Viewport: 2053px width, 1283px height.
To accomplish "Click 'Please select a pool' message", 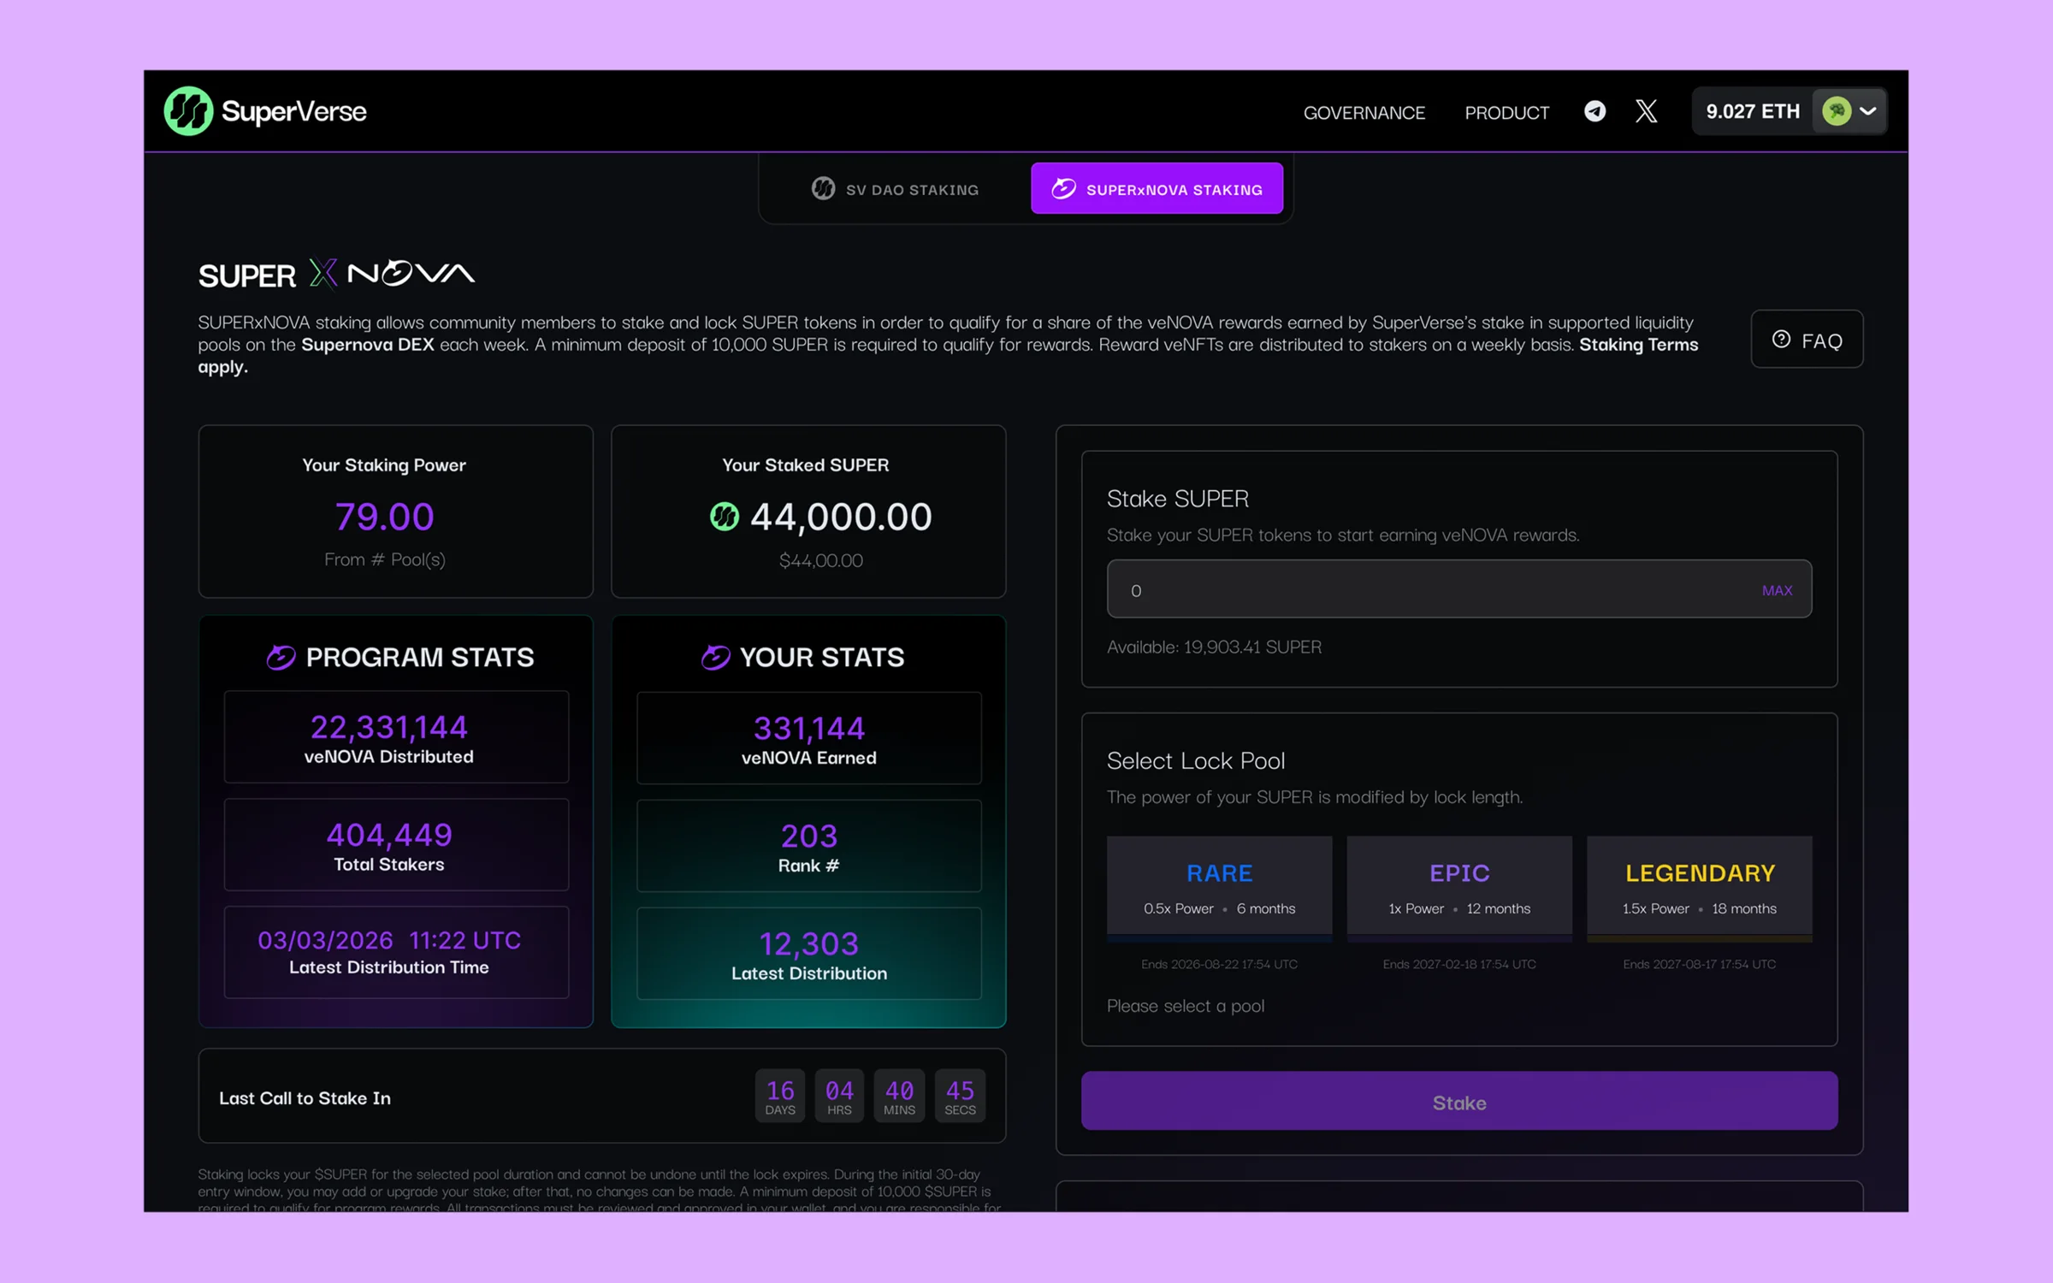I will (1185, 1007).
